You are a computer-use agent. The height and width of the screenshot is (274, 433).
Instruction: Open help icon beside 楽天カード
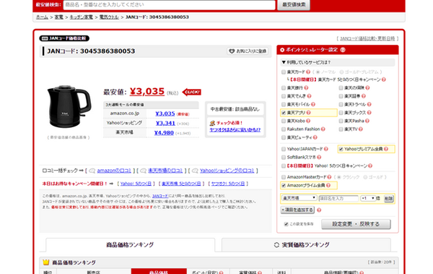pyautogui.click(x=308, y=72)
